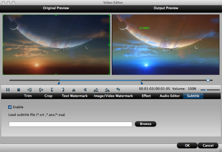Click the playback position knob on timeline
222x152 pixels.
208,80
